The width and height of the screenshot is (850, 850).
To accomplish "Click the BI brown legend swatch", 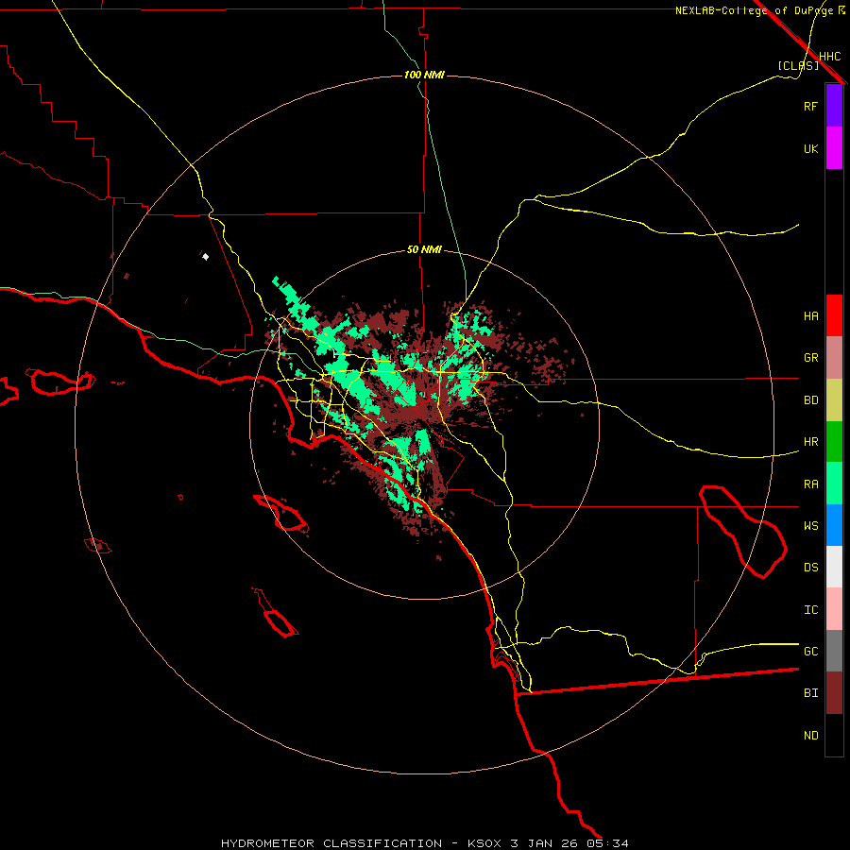I will [834, 693].
